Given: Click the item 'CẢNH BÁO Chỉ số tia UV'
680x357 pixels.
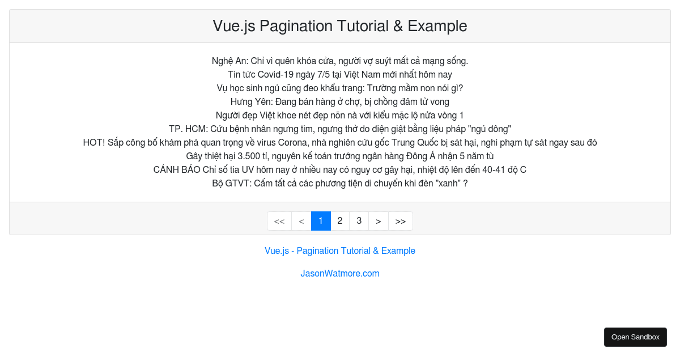Looking at the screenshot, I should tap(340, 169).
